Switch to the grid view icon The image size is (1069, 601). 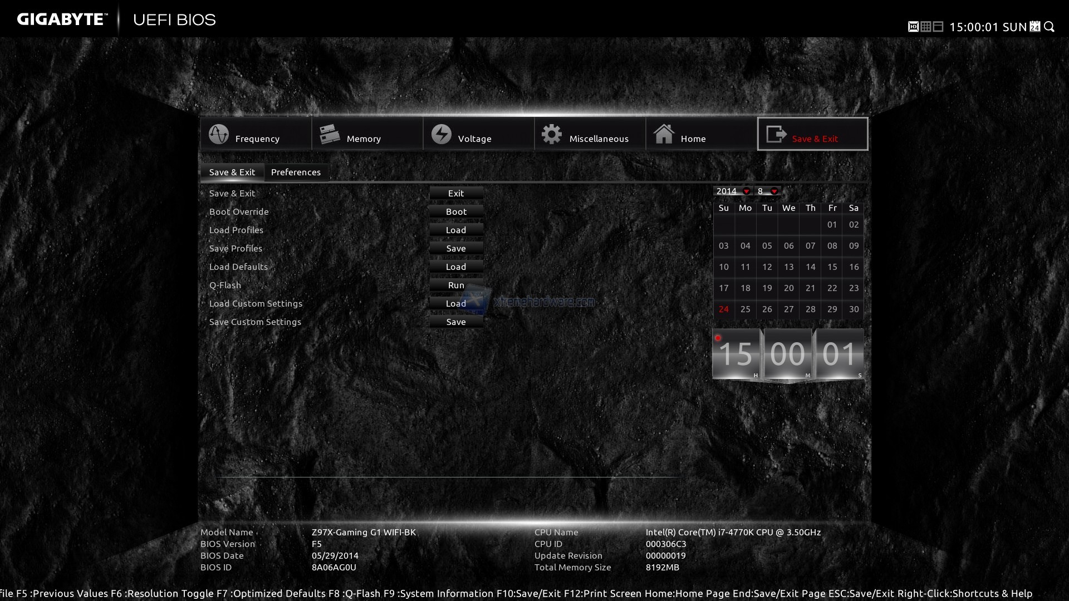[x=925, y=27]
